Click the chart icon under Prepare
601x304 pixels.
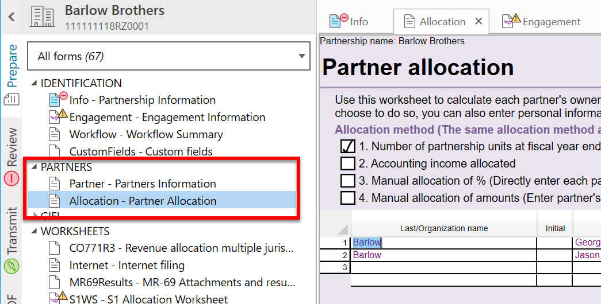pyautogui.click(x=12, y=100)
